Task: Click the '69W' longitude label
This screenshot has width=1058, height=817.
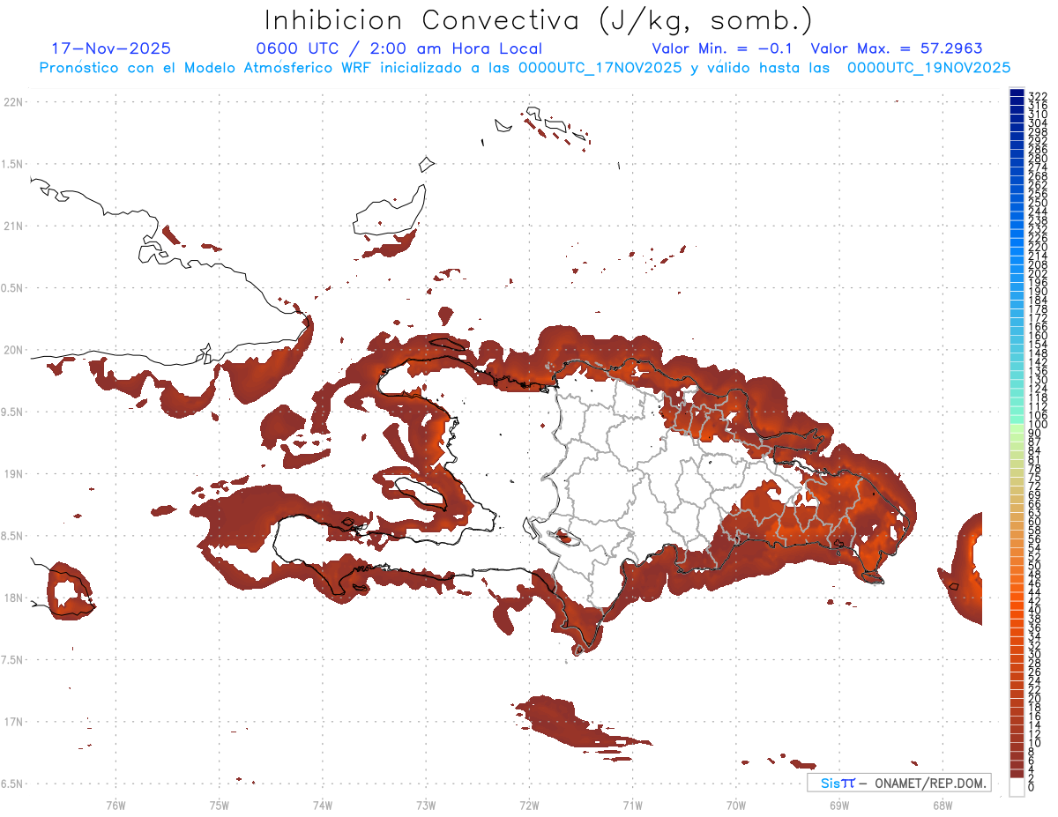Action: pos(839,805)
